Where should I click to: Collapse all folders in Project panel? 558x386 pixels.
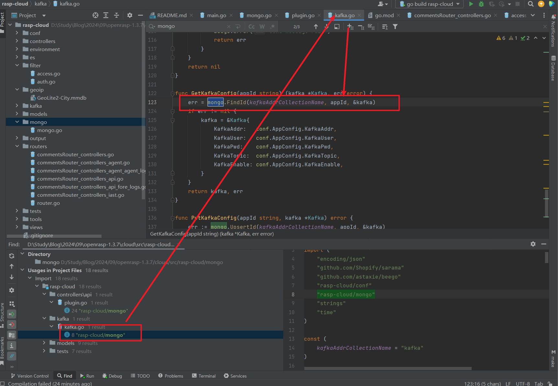click(x=117, y=15)
